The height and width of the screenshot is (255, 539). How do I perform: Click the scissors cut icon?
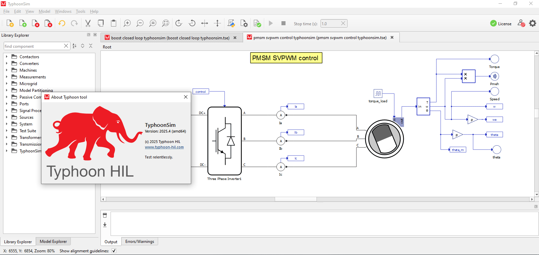[x=88, y=23]
